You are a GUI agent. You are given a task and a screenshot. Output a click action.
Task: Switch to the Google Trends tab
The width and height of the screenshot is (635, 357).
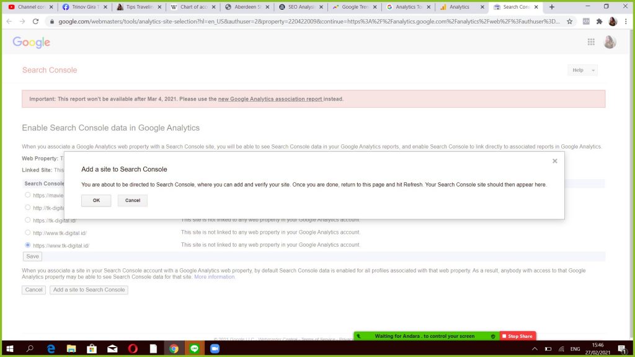355,7
